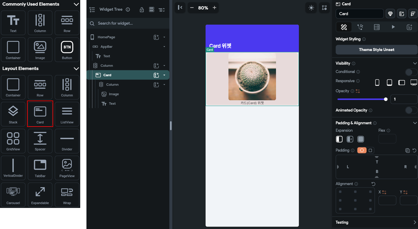Copy padding values icon
This screenshot has width=418, height=229.
click(408, 150)
